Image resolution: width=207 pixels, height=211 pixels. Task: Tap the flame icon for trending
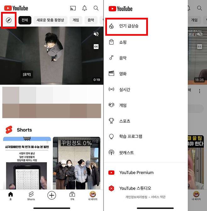pyautogui.click(x=111, y=26)
